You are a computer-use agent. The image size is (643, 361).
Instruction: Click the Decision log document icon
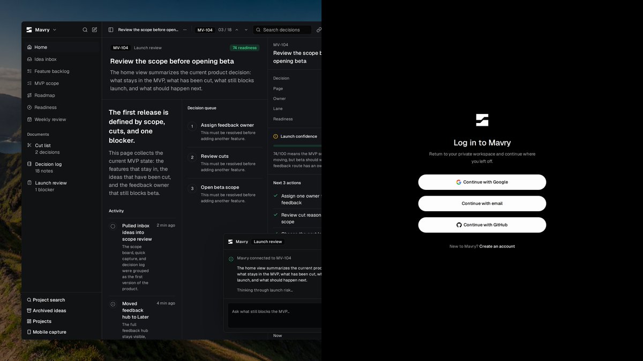pos(29,164)
